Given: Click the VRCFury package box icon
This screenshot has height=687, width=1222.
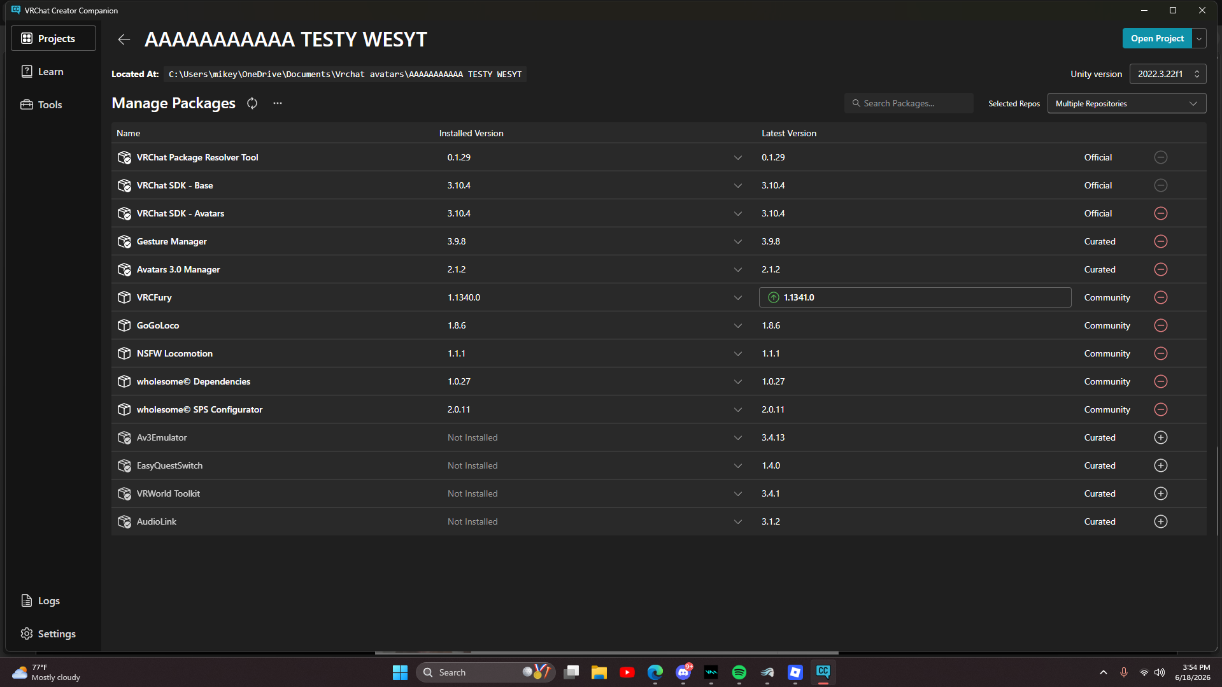Looking at the screenshot, I should tap(124, 297).
